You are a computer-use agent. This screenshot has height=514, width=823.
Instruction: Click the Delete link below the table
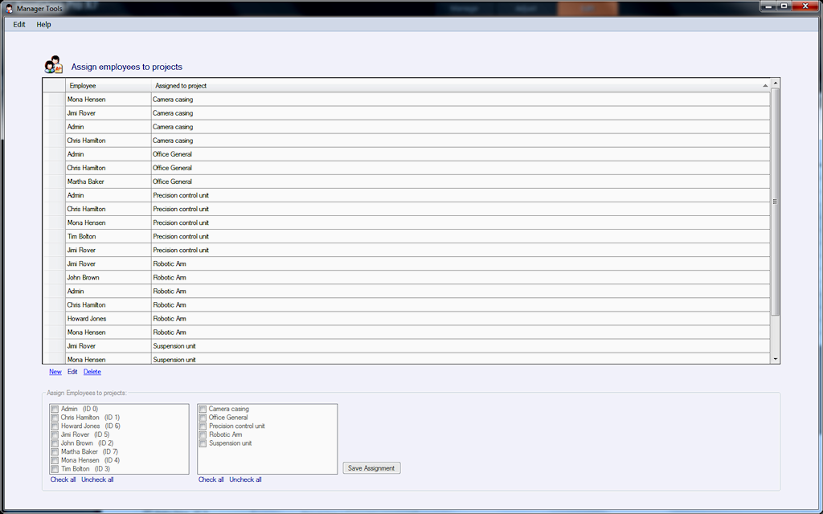pyautogui.click(x=92, y=372)
